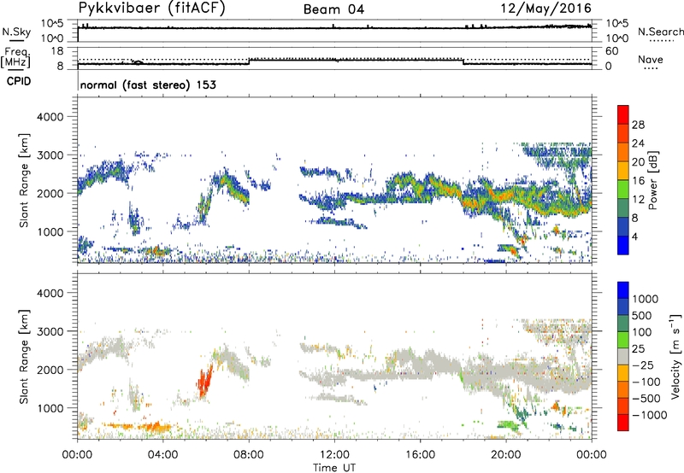The width and height of the screenshot is (684, 473).
Task: Click the "Velocity [m s⁻¹]" colorbar title
Action: click(675, 356)
